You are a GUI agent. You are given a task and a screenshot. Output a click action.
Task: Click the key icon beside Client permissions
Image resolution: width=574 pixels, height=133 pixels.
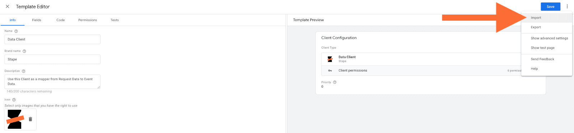point(330,71)
